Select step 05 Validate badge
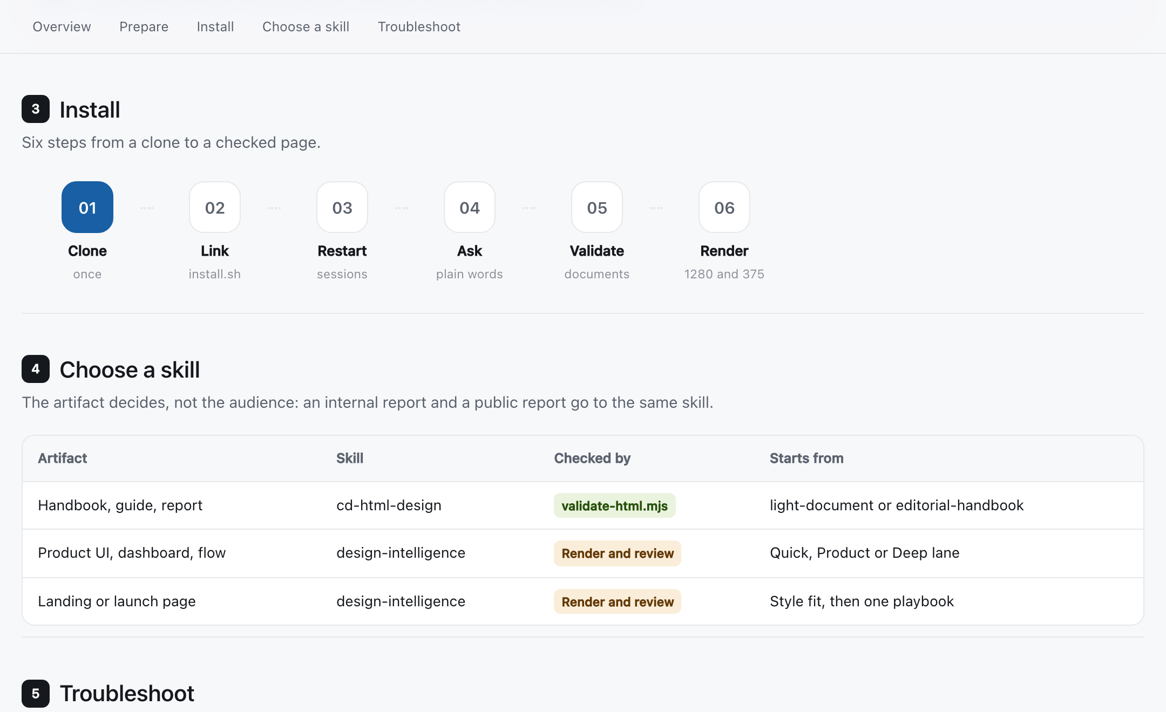The height and width of the screenshot is (712, 1166). (x=597, y=207)
